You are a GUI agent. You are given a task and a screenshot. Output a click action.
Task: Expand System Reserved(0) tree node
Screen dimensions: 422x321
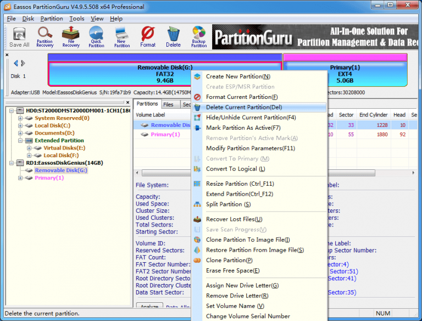(20, 118)
